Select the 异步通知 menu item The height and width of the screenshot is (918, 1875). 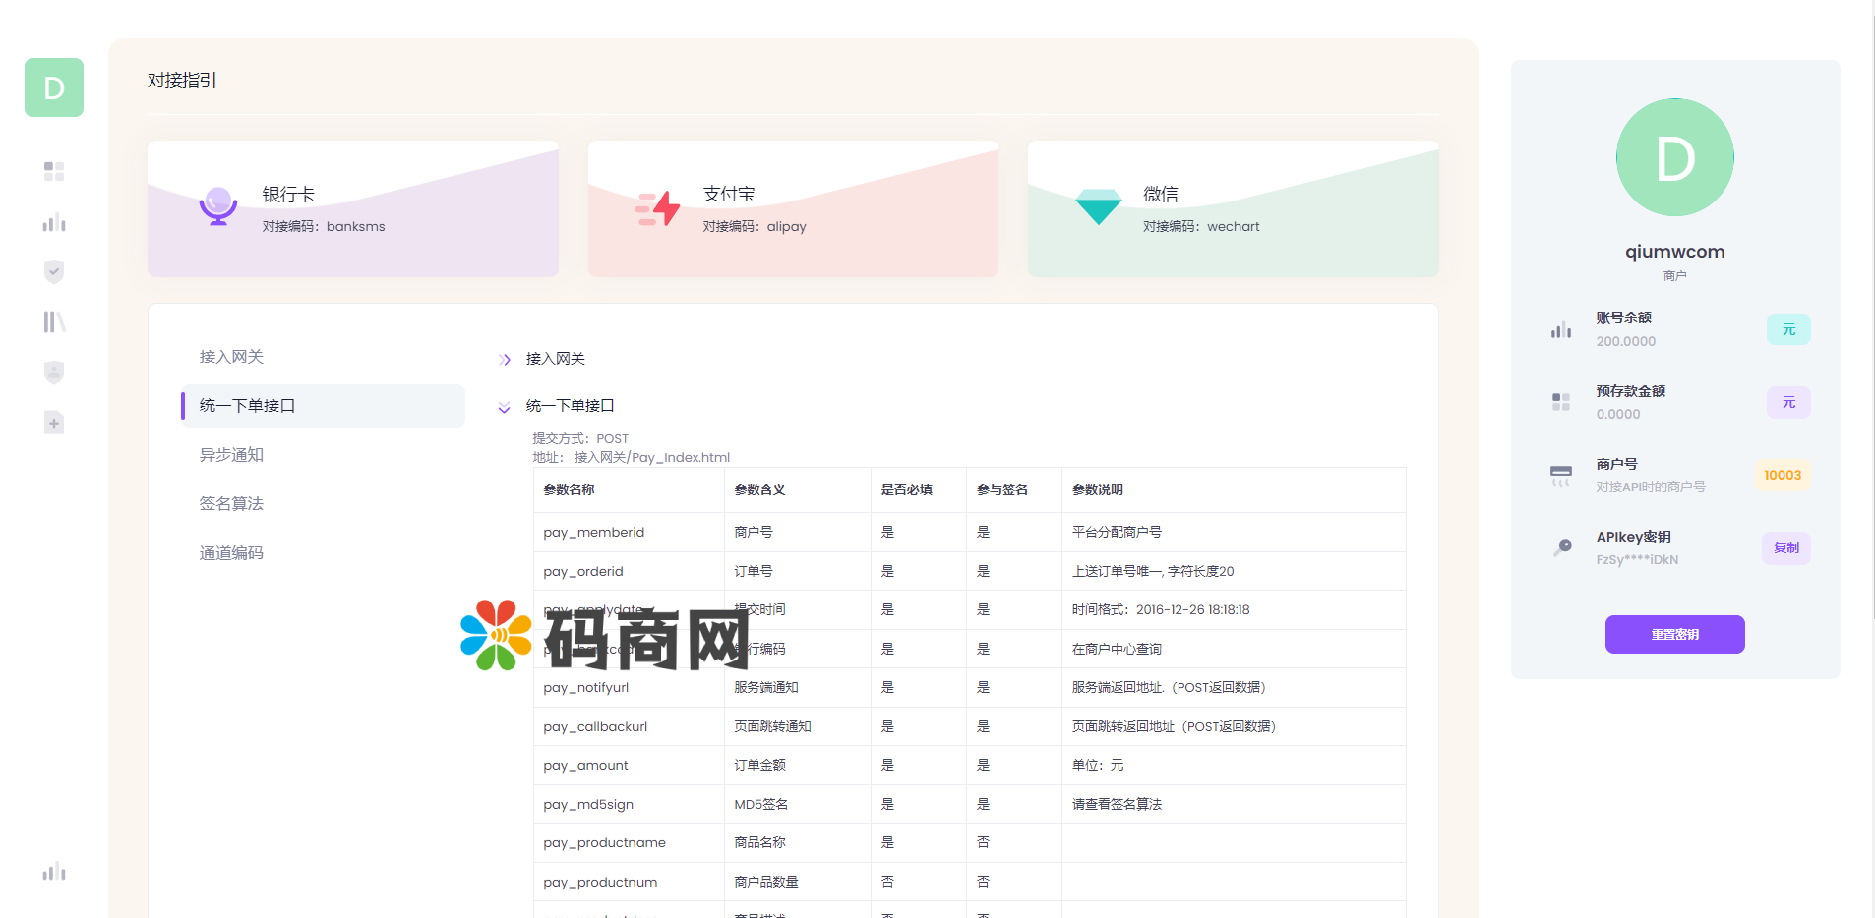click(231, 455)
